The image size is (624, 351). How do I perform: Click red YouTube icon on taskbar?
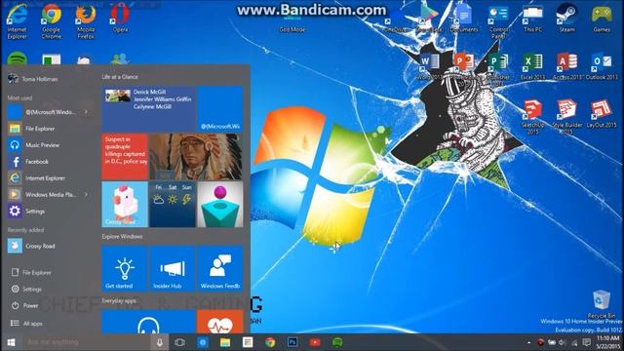315,342
